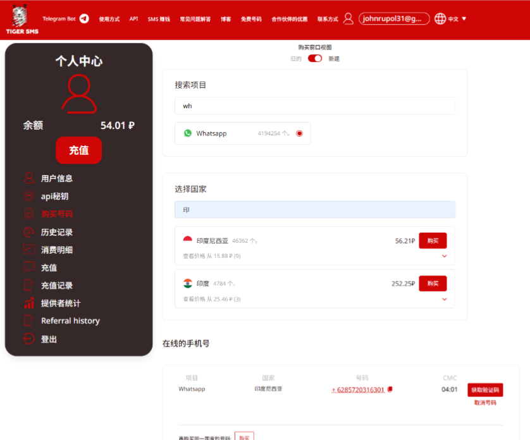
Task: Select the Whatsapp radio button
Action: pyautogui.click(x=299, y=133)
